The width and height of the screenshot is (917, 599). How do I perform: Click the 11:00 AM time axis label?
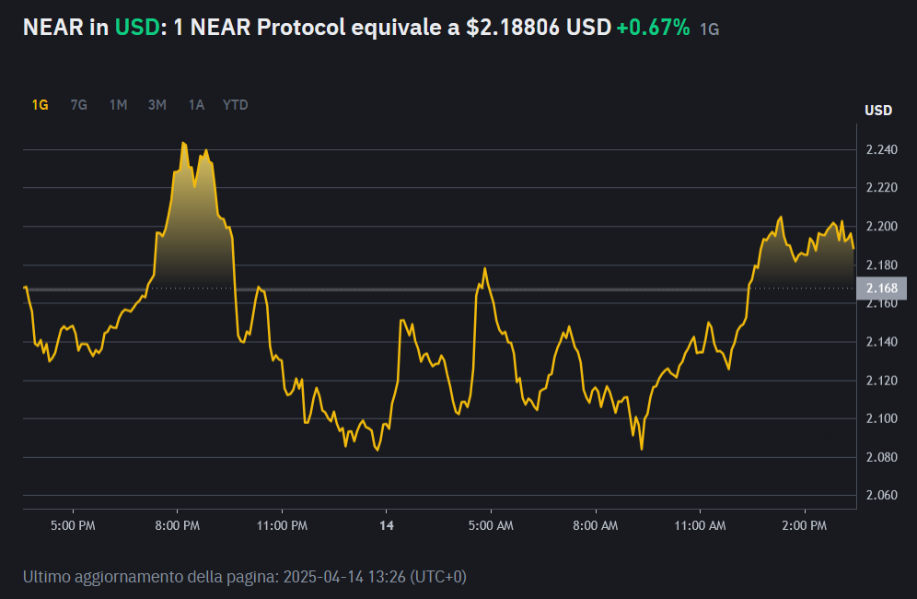[700, 526]
